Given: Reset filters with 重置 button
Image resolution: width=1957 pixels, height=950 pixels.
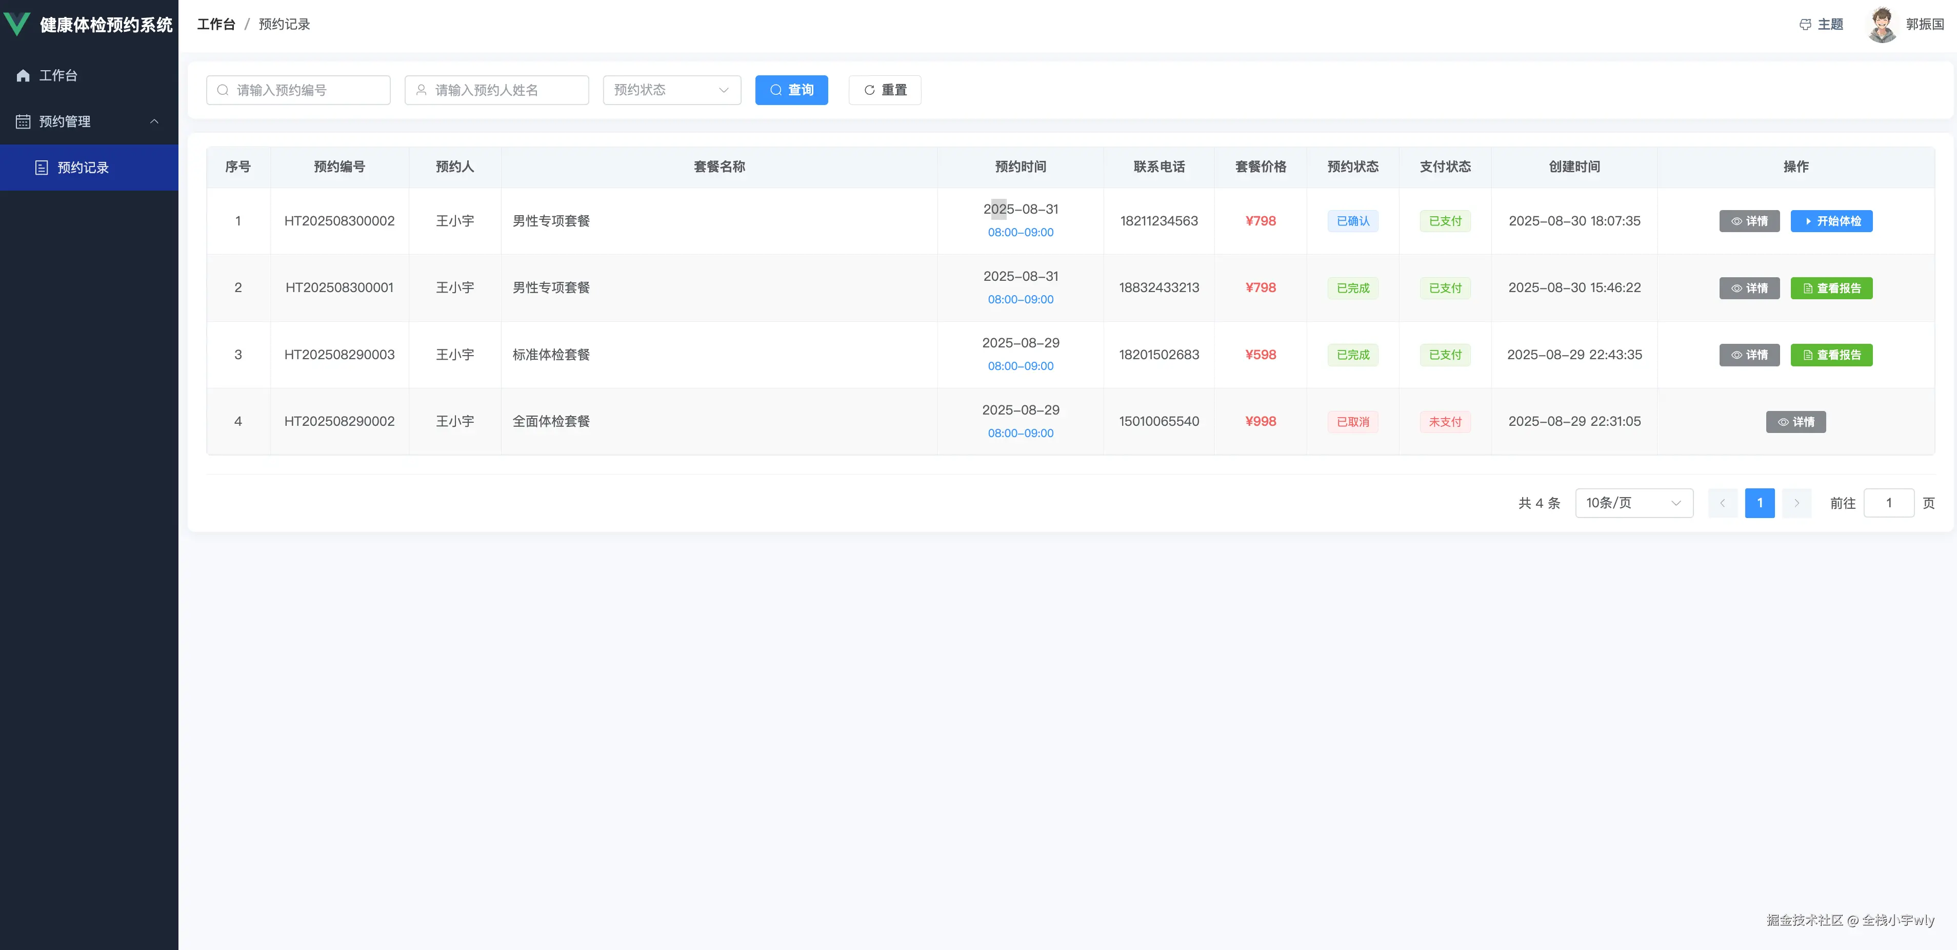Looking at the screenshot, I should click(884, 90).
